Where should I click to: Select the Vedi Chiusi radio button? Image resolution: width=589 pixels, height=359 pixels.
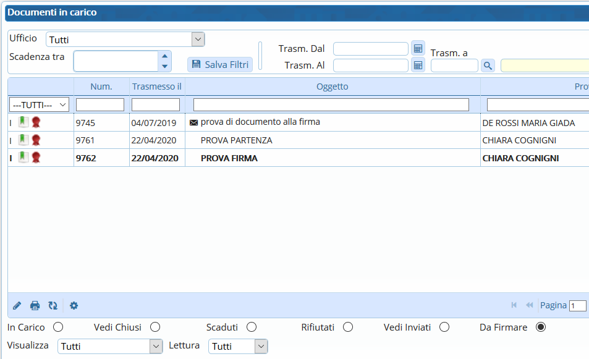[155, 327]
